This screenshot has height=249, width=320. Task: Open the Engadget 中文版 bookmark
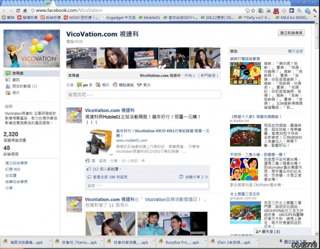(x=118, y=18)
